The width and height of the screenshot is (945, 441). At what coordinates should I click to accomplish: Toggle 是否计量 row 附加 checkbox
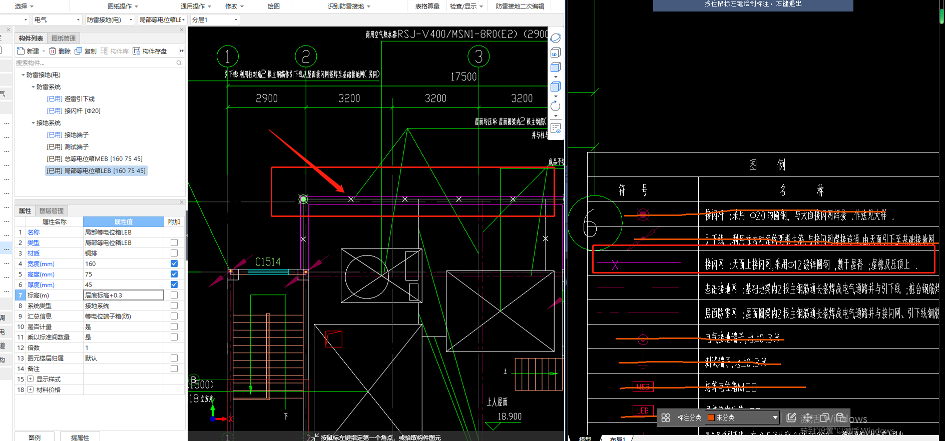pyautogui.click(x=174, y=326)
